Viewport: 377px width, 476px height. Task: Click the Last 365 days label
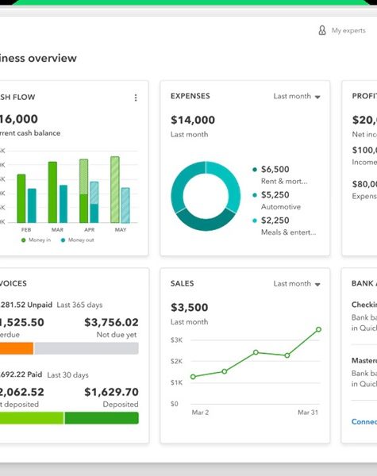point(79,305)
